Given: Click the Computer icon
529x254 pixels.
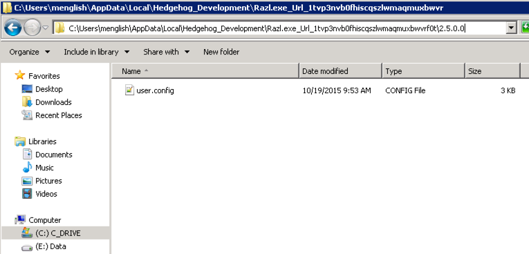Looking at the screenshot, I should pos(20,219).
